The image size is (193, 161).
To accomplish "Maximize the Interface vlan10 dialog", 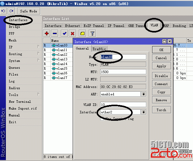I will point(164,41).
